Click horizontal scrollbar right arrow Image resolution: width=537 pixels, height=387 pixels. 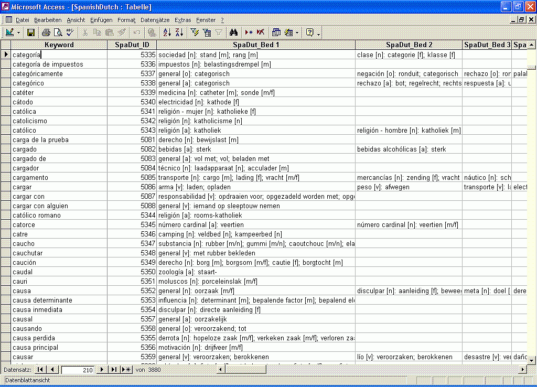(x=523, y=369)
